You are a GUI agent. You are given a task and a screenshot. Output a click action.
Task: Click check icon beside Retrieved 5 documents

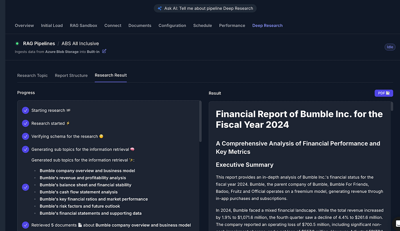25,225
